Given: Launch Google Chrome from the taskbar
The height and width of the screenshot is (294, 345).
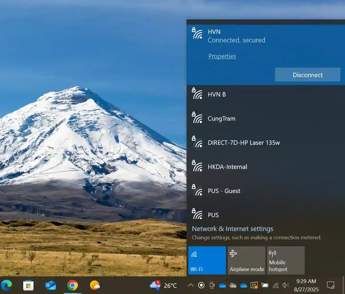Looking at the screenshot, I should click(x=72, y=285).
